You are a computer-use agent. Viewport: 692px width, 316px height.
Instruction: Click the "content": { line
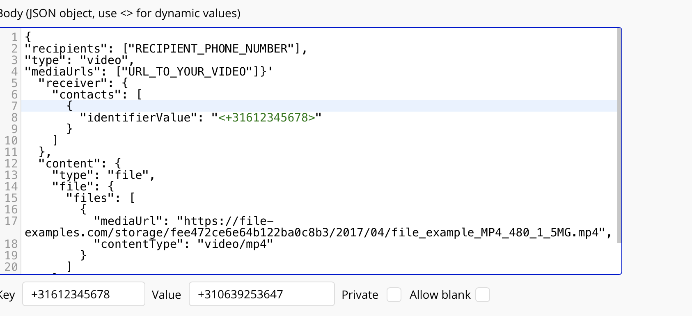tap(80, 164)
